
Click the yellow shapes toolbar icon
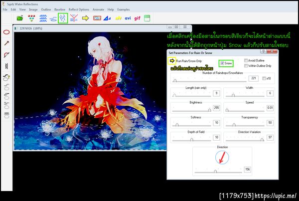coord(119,18)
